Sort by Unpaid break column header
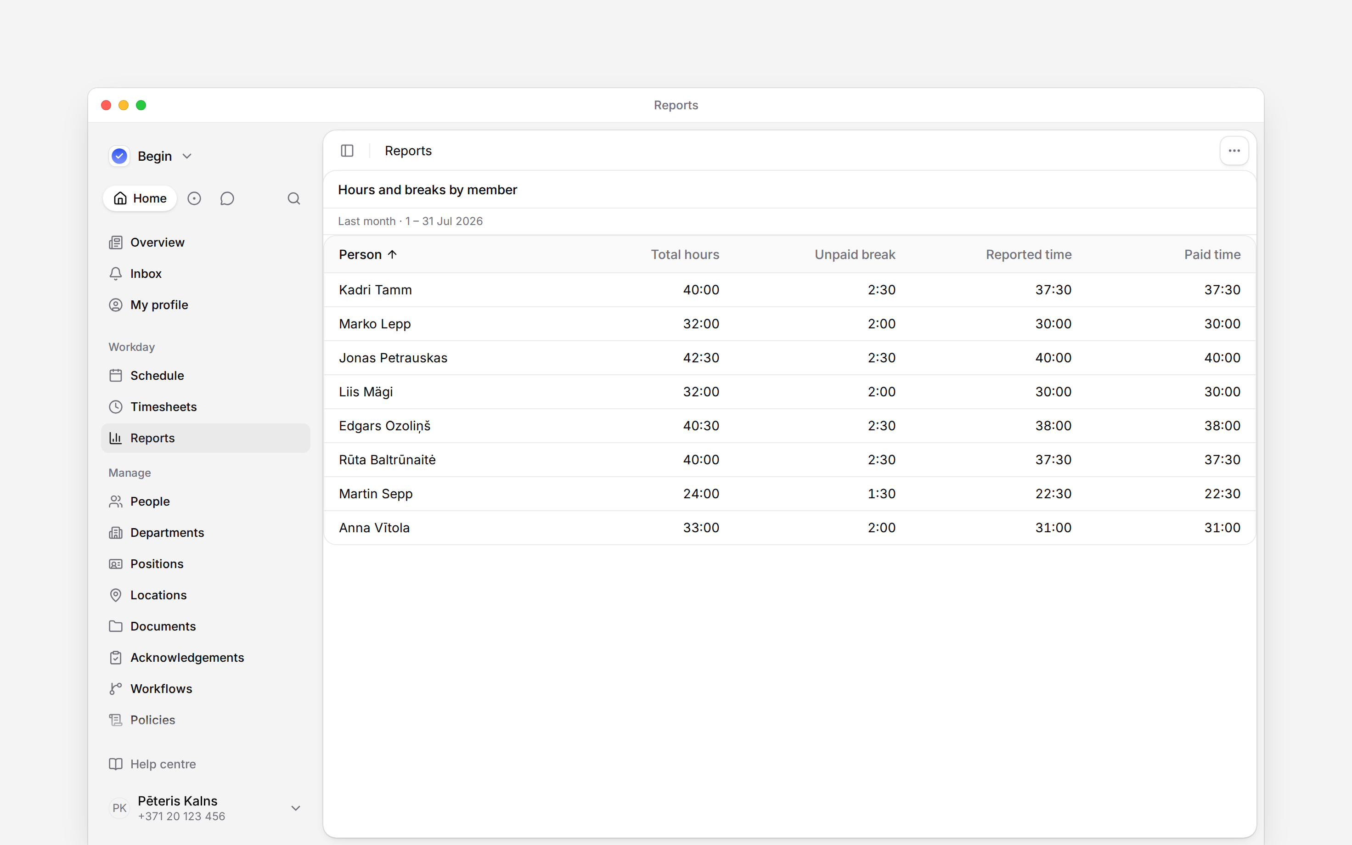Viewport: 1352px width, 845px height. 855,255
